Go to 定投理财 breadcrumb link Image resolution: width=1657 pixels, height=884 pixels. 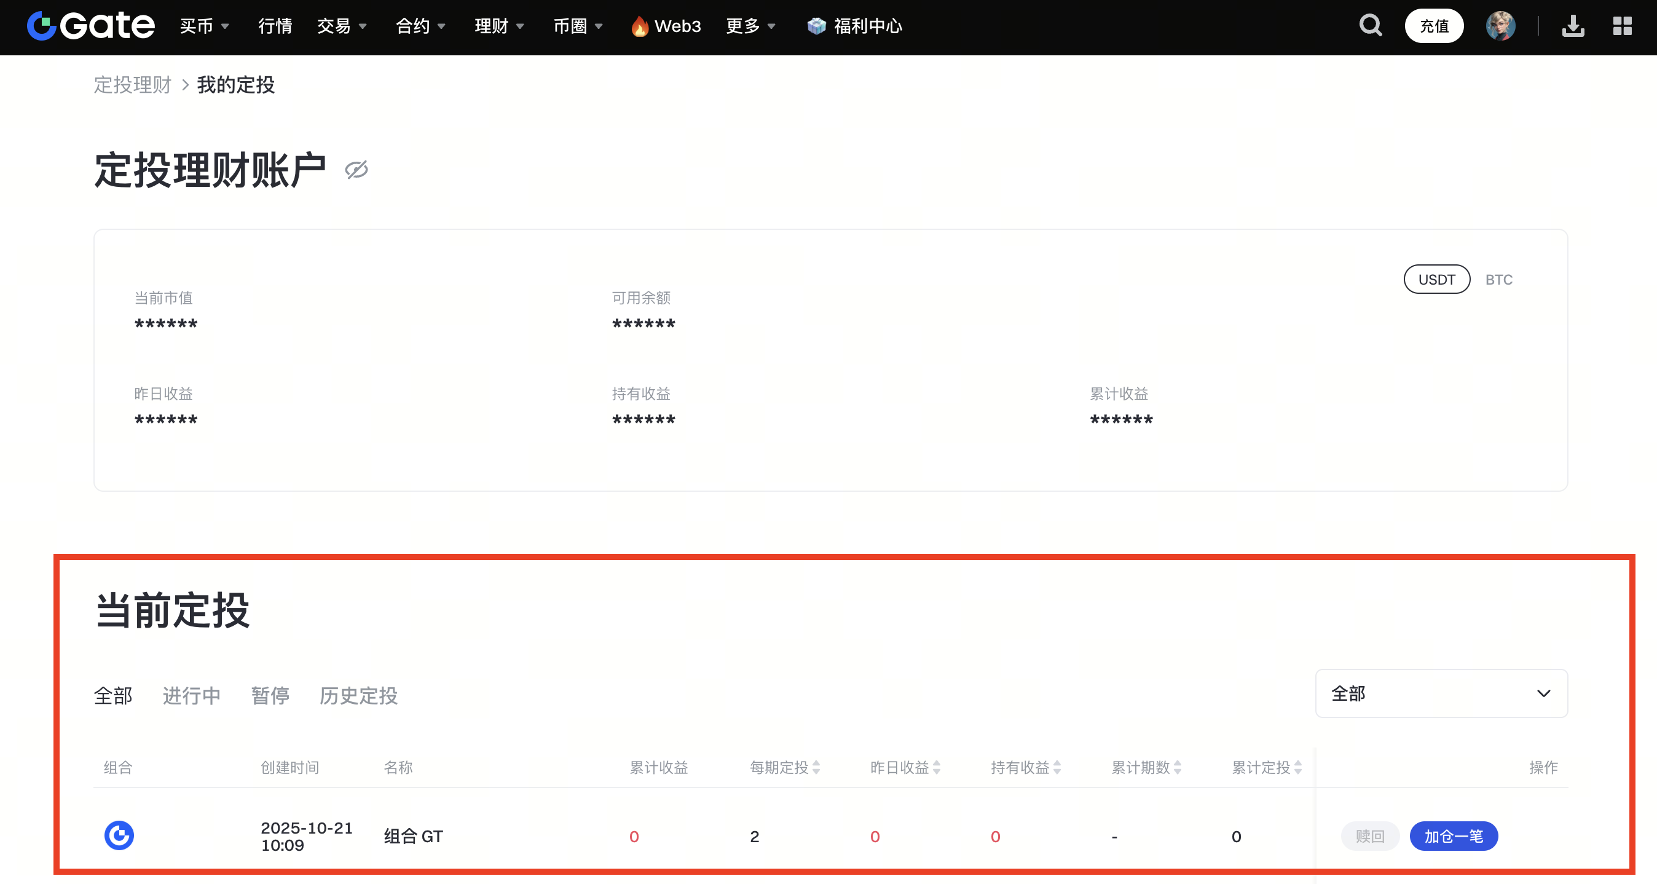pyautogui.click(x=133, y=84)
